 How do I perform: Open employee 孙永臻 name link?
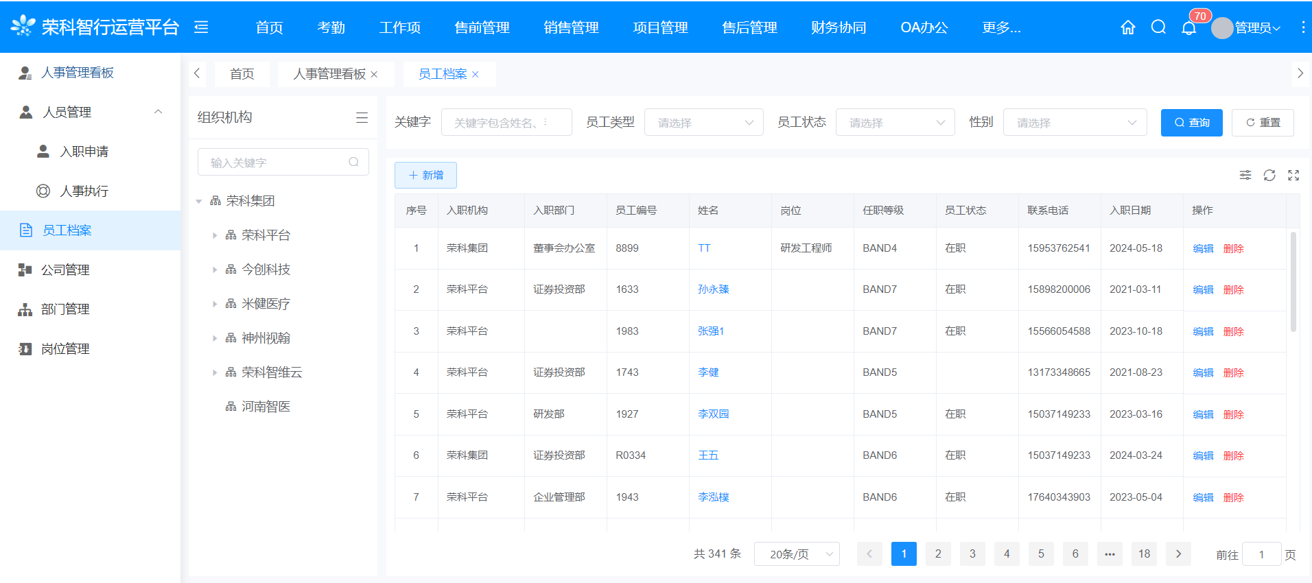(x=713, y=289)
